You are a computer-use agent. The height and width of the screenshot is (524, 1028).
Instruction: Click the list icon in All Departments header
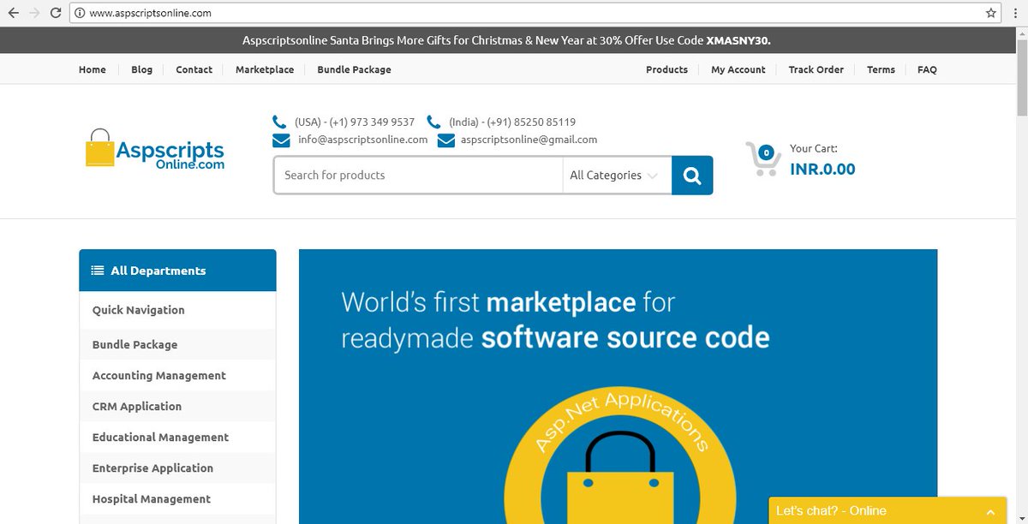tap(98, 271)
